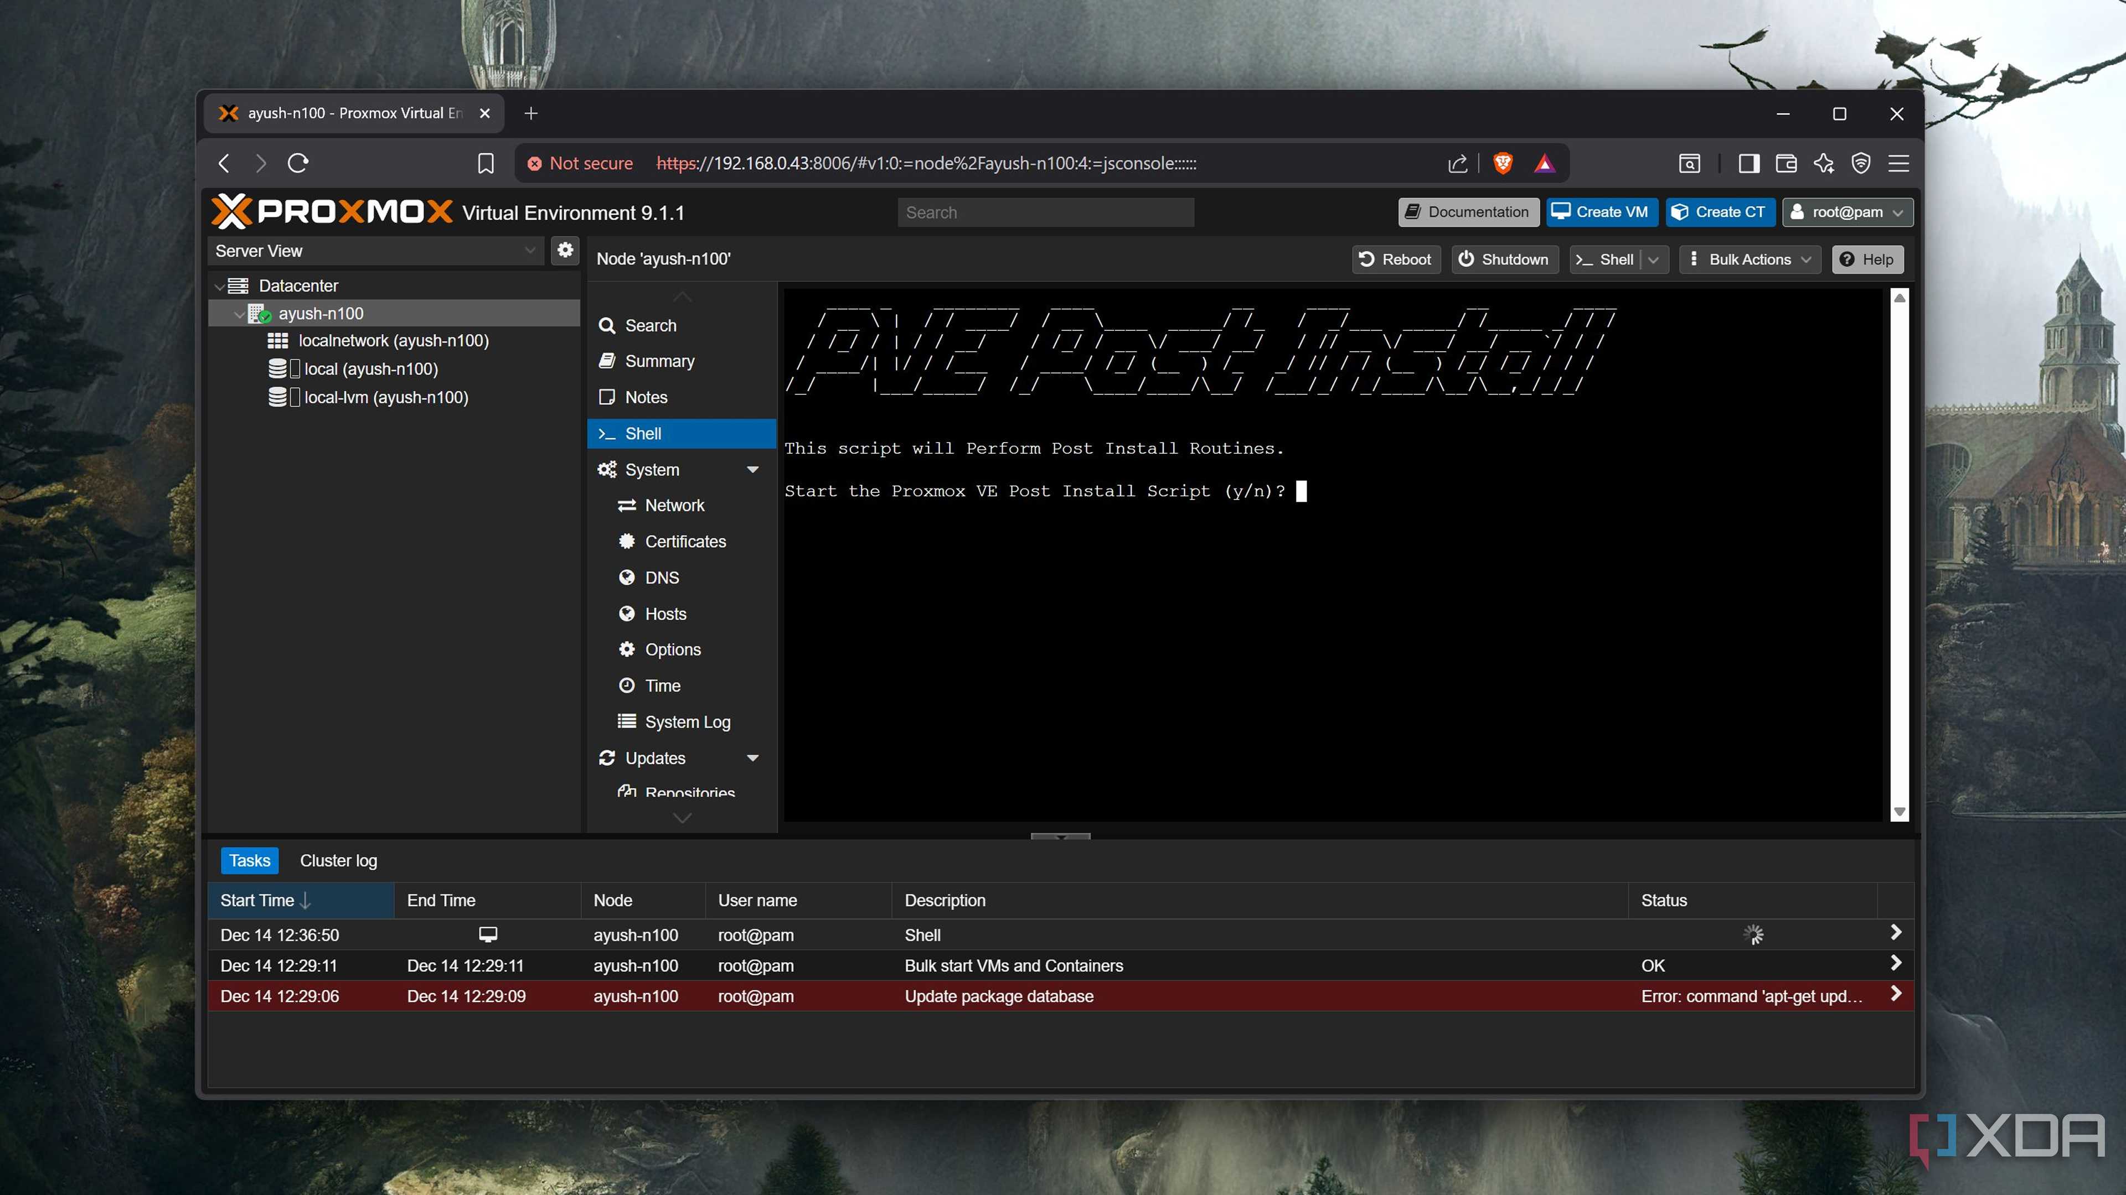Click the Create CT button

1720,212
